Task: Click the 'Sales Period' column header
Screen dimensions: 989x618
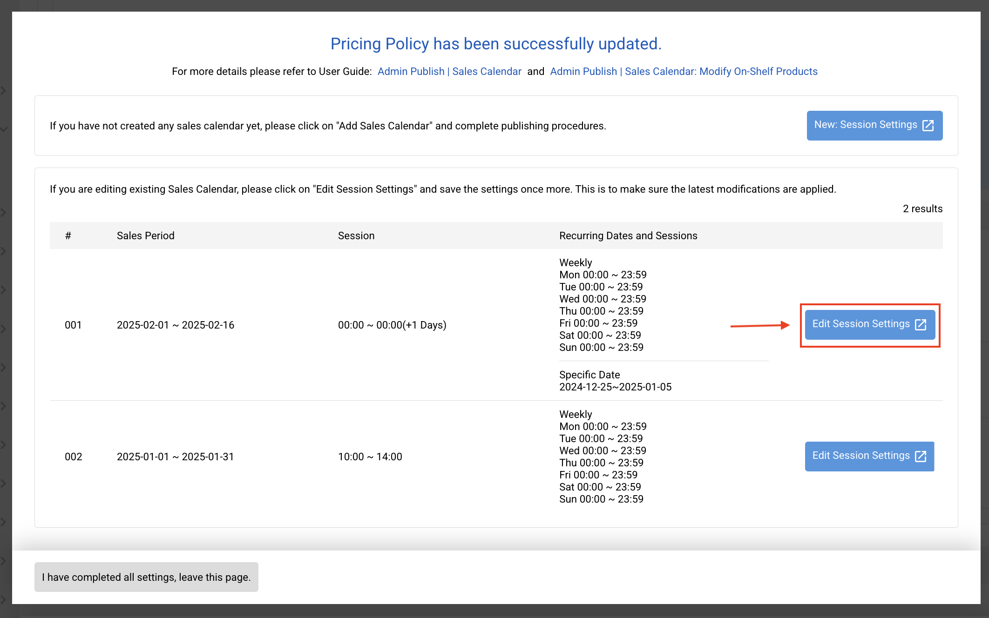Action: click(x=145, y=235)
